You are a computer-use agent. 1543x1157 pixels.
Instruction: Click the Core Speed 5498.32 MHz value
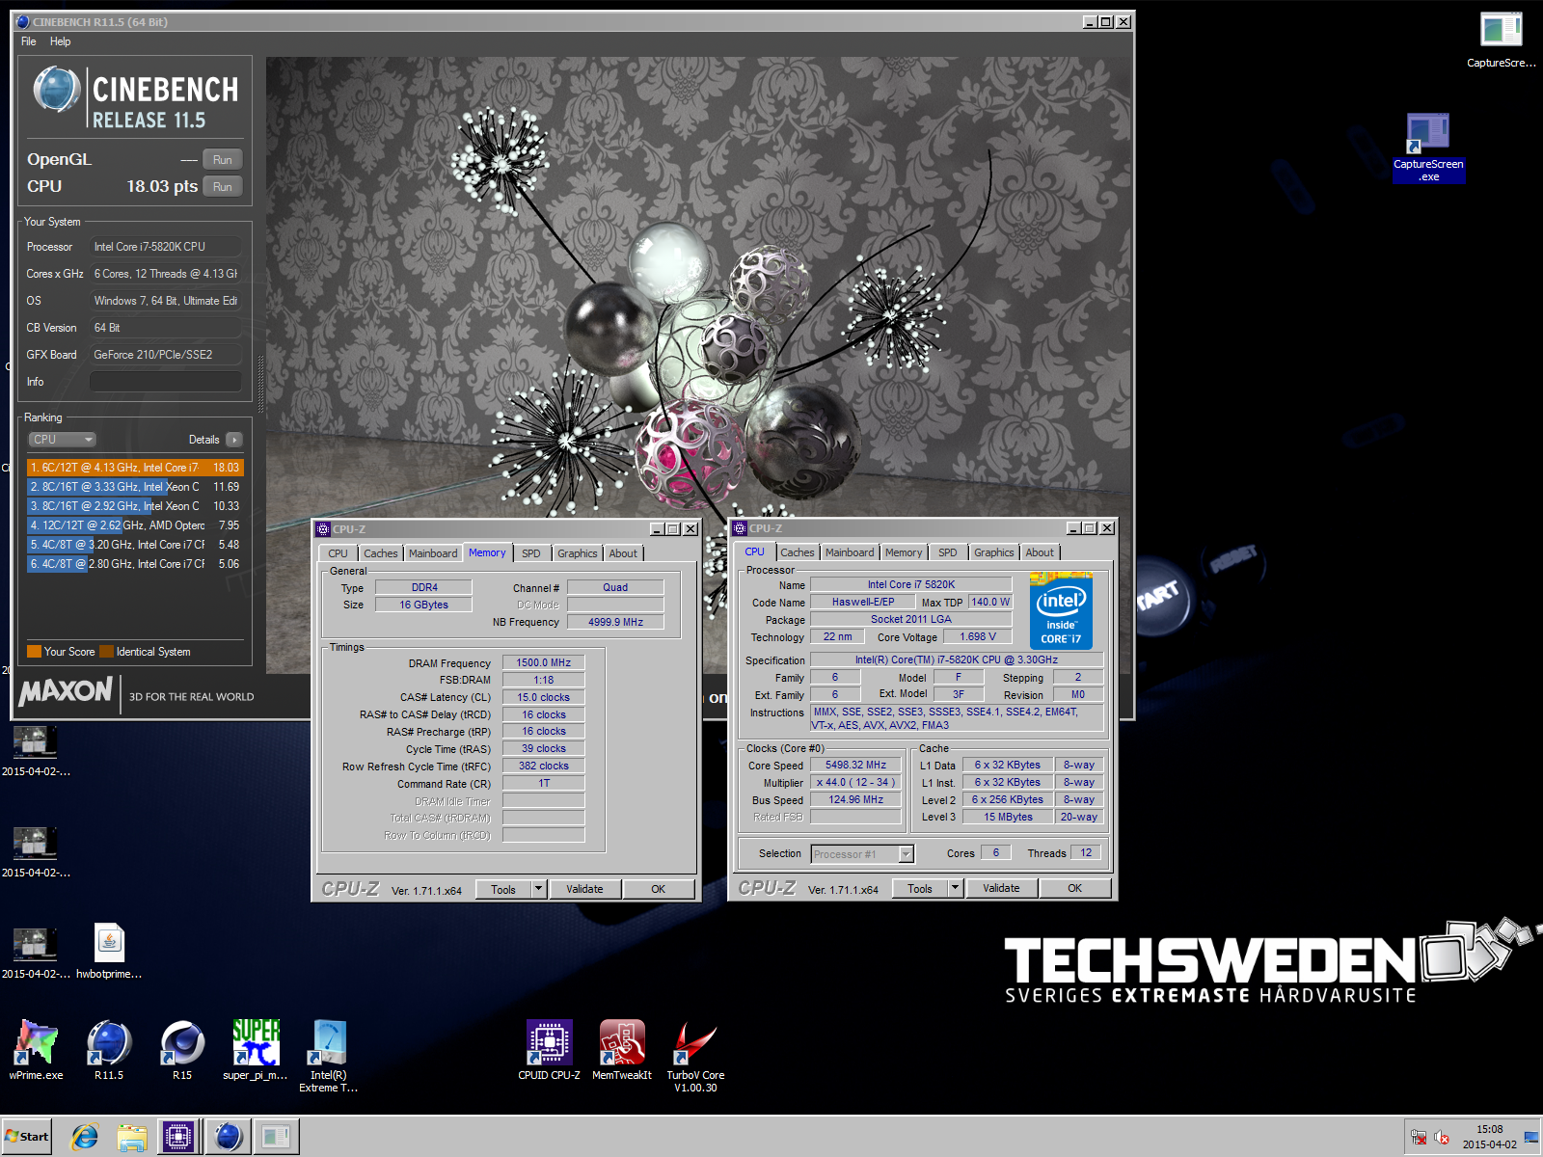tap(855, 766)
